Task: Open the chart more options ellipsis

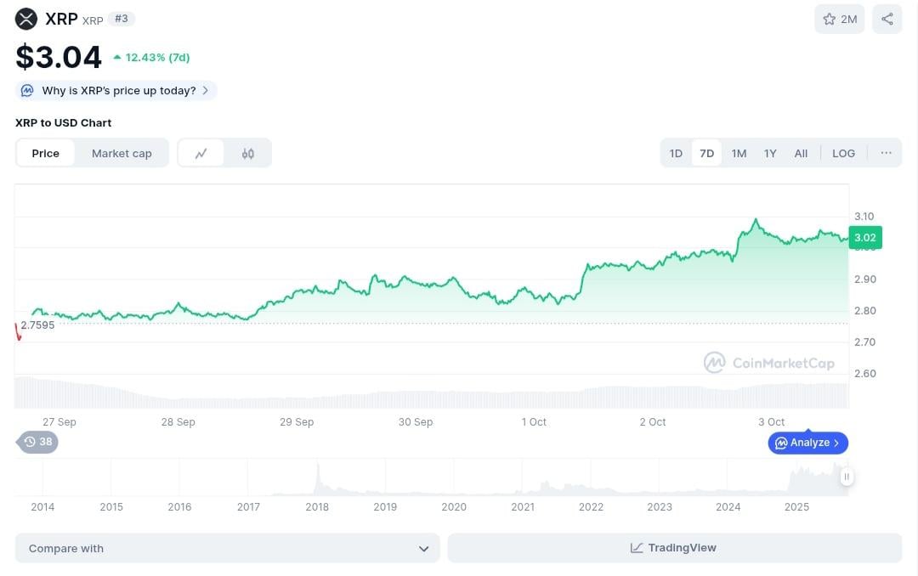Action: point(887,153)
